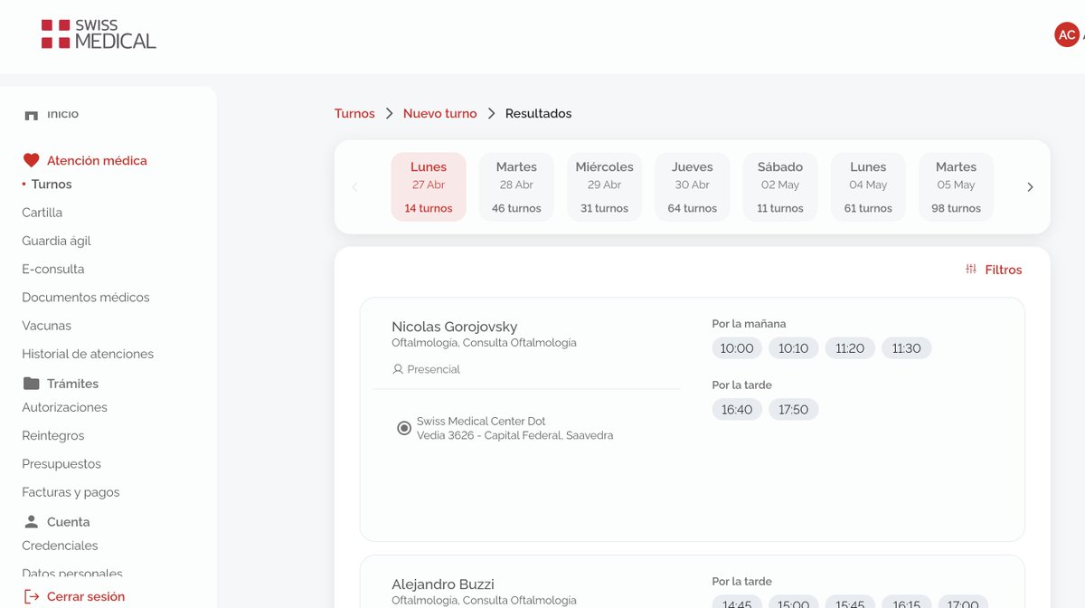Pick the 10:10 morning slot
Screen dimensions: 1085x608
pyautogui.click(x=794, y=348)
